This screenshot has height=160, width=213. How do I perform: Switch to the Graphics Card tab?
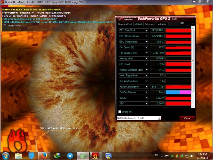pyautogui.click(x=125, y=24)
